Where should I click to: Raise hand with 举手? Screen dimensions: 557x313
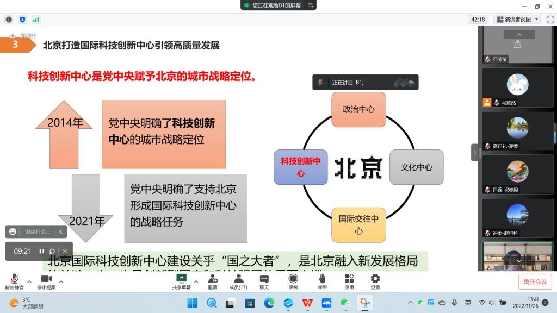(x=322, y=282)
